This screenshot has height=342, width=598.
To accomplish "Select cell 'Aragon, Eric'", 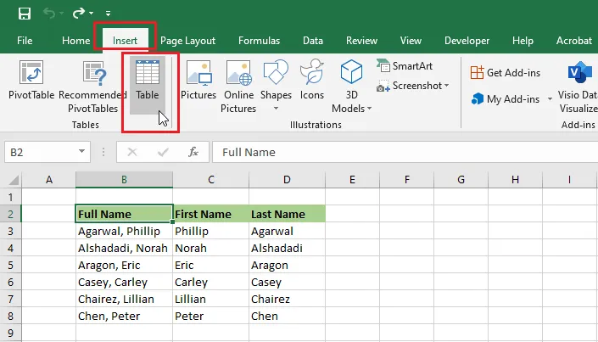I will tap(125, 265).
